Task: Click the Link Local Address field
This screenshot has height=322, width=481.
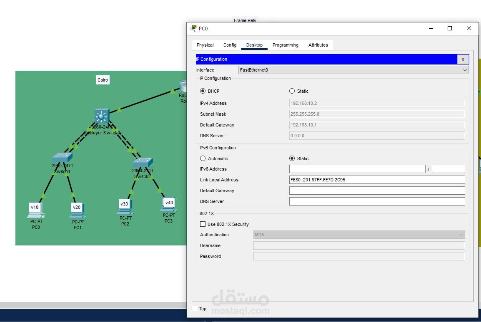Action: (377, 180)
